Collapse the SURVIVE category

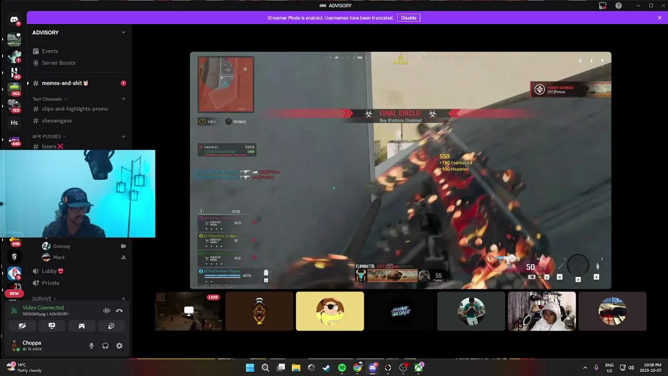[44, 299]
